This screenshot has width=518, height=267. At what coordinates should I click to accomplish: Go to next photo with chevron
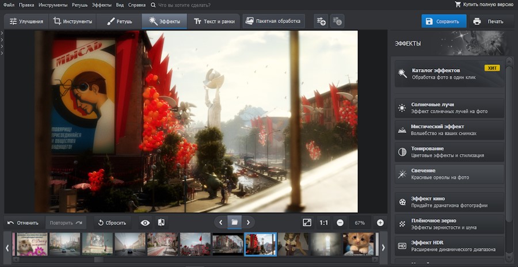coord(248,222)
